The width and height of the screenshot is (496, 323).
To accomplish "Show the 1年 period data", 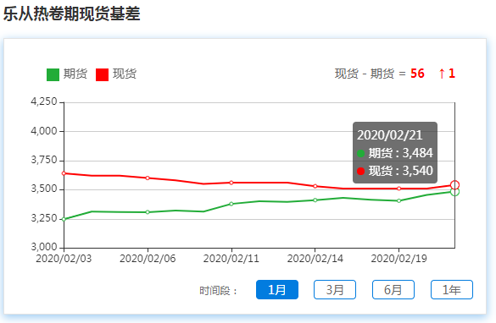I will (452, 289).
